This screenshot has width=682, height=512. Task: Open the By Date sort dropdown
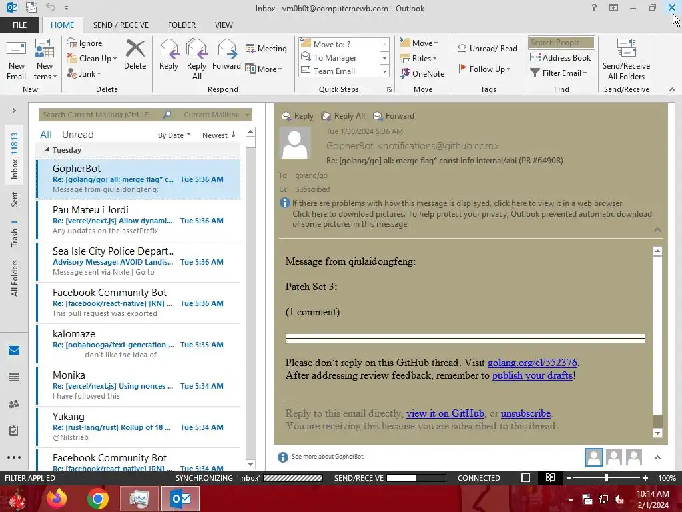174,135
